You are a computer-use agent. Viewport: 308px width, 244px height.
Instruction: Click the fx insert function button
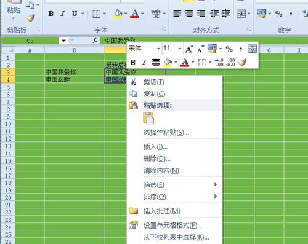95,41
